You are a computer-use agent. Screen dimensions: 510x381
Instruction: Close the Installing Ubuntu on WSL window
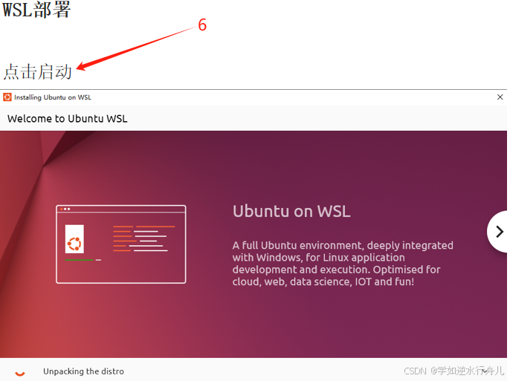(500, 97)
